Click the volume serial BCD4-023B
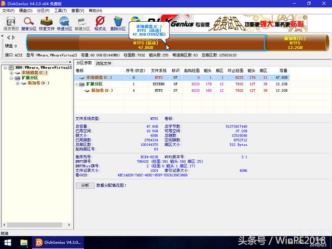The width and height of the screenshot is (332, 249). (x=149, y=157)
